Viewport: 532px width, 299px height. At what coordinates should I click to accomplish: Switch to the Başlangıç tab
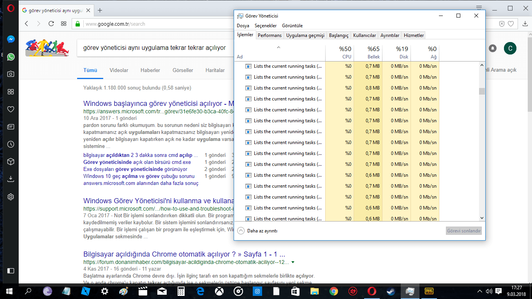[x=339, y=35]
